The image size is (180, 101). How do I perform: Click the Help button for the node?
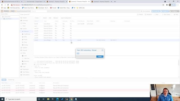176,15
